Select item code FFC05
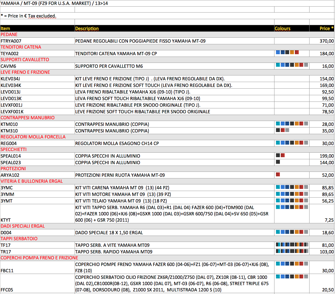This screenshot has height=294, width=335. pos(7,290)
